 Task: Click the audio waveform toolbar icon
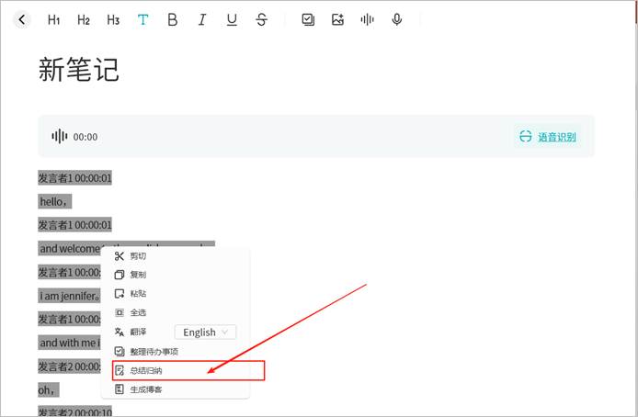coord(367,19)
